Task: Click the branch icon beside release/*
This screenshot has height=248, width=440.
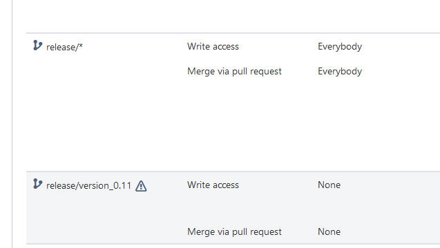Action: pyautogui.click(x=37, y=45)
